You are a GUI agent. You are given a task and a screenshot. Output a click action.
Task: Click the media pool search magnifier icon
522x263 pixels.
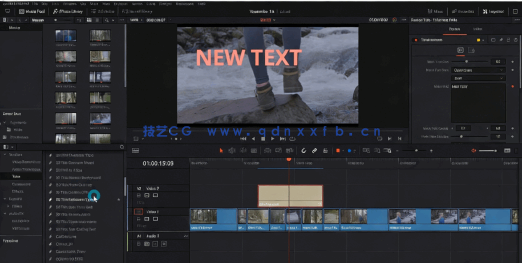coord(107,20)
